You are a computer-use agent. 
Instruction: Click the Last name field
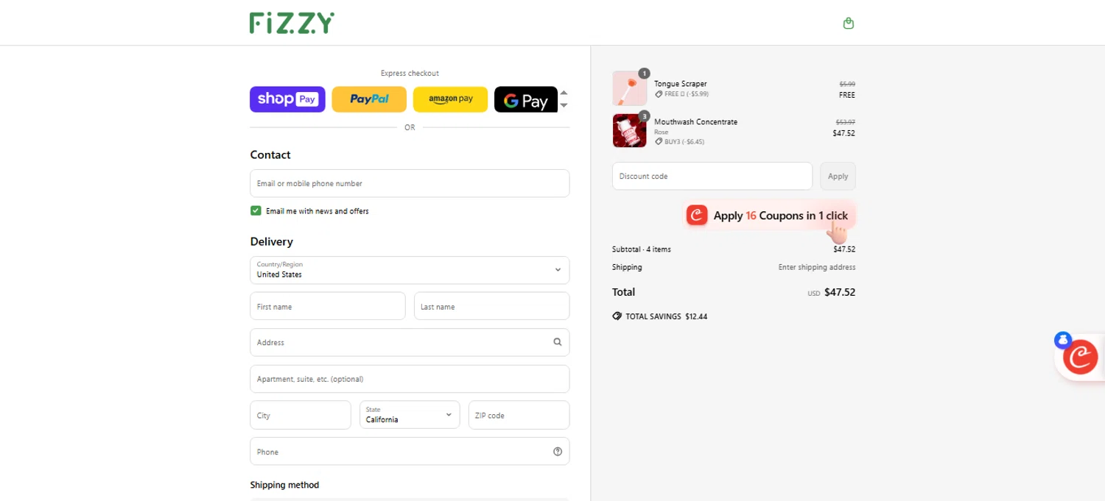[x=491, y=306]
